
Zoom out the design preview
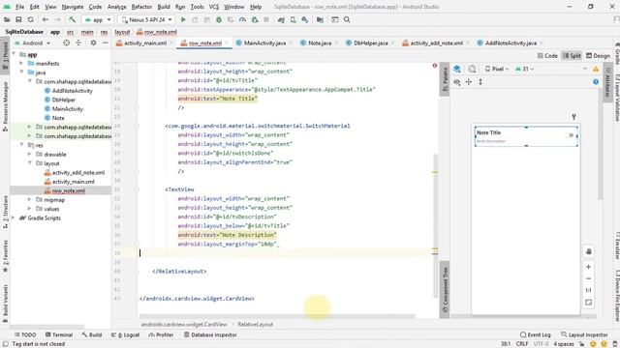click(588, 278)
